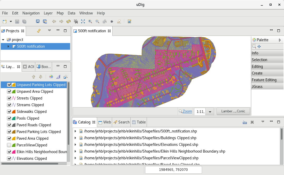The image size is (284, 175).
Task: Click the zoom to full extent icon
Action: click(83, 21)
